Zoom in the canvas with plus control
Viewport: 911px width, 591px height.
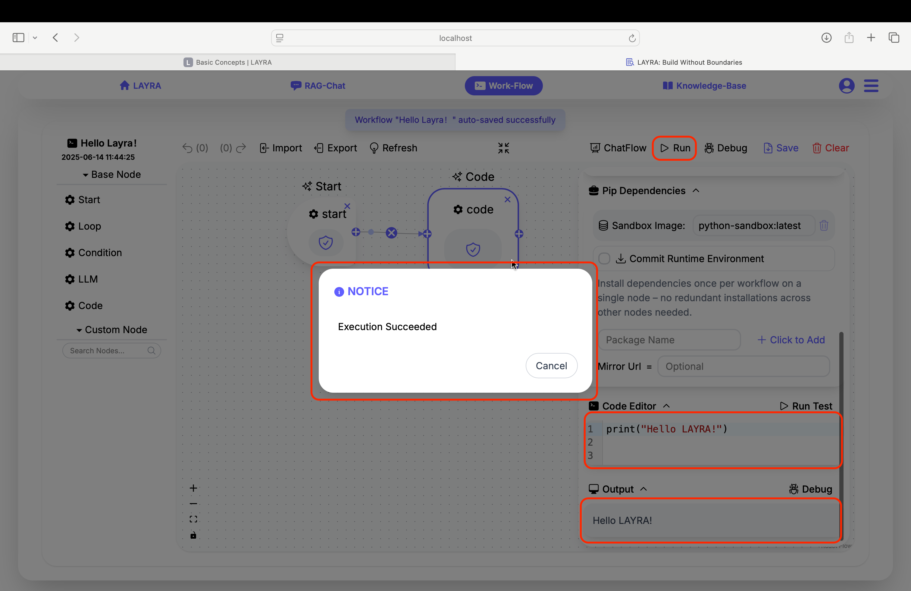pyautogui.click(x=193, y=488)
